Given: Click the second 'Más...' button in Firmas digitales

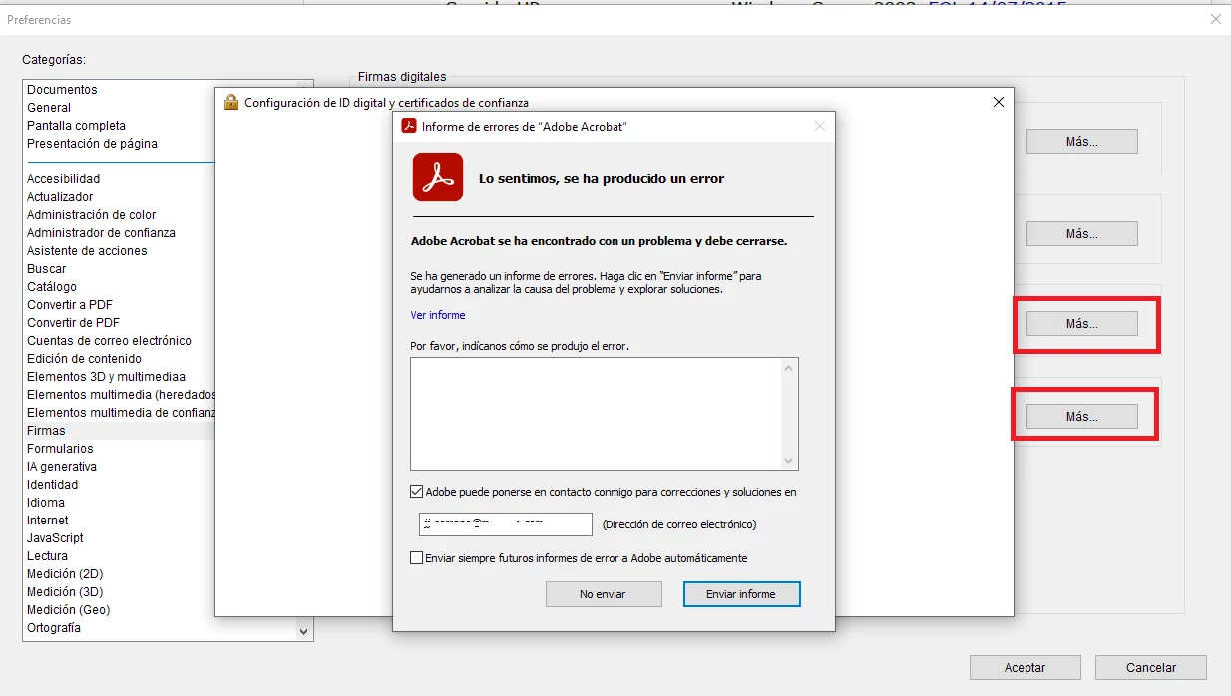Looking at the screenshot, I should 1082,234.
